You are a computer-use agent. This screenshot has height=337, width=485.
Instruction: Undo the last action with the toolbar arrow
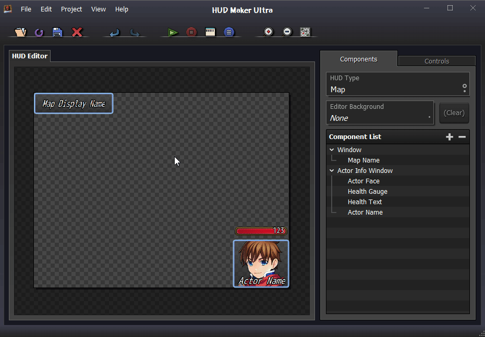pos(115,32)
